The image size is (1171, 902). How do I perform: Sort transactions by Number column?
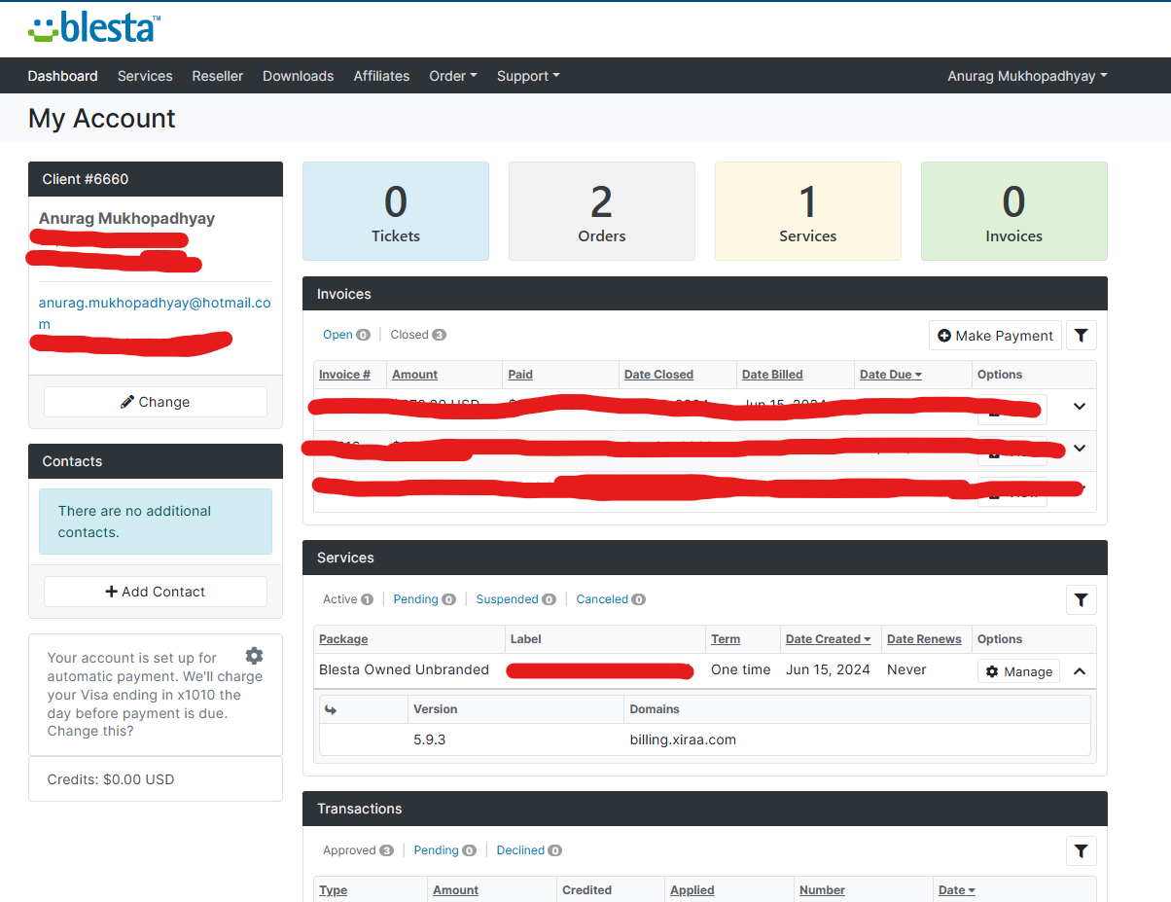[822, 890]
